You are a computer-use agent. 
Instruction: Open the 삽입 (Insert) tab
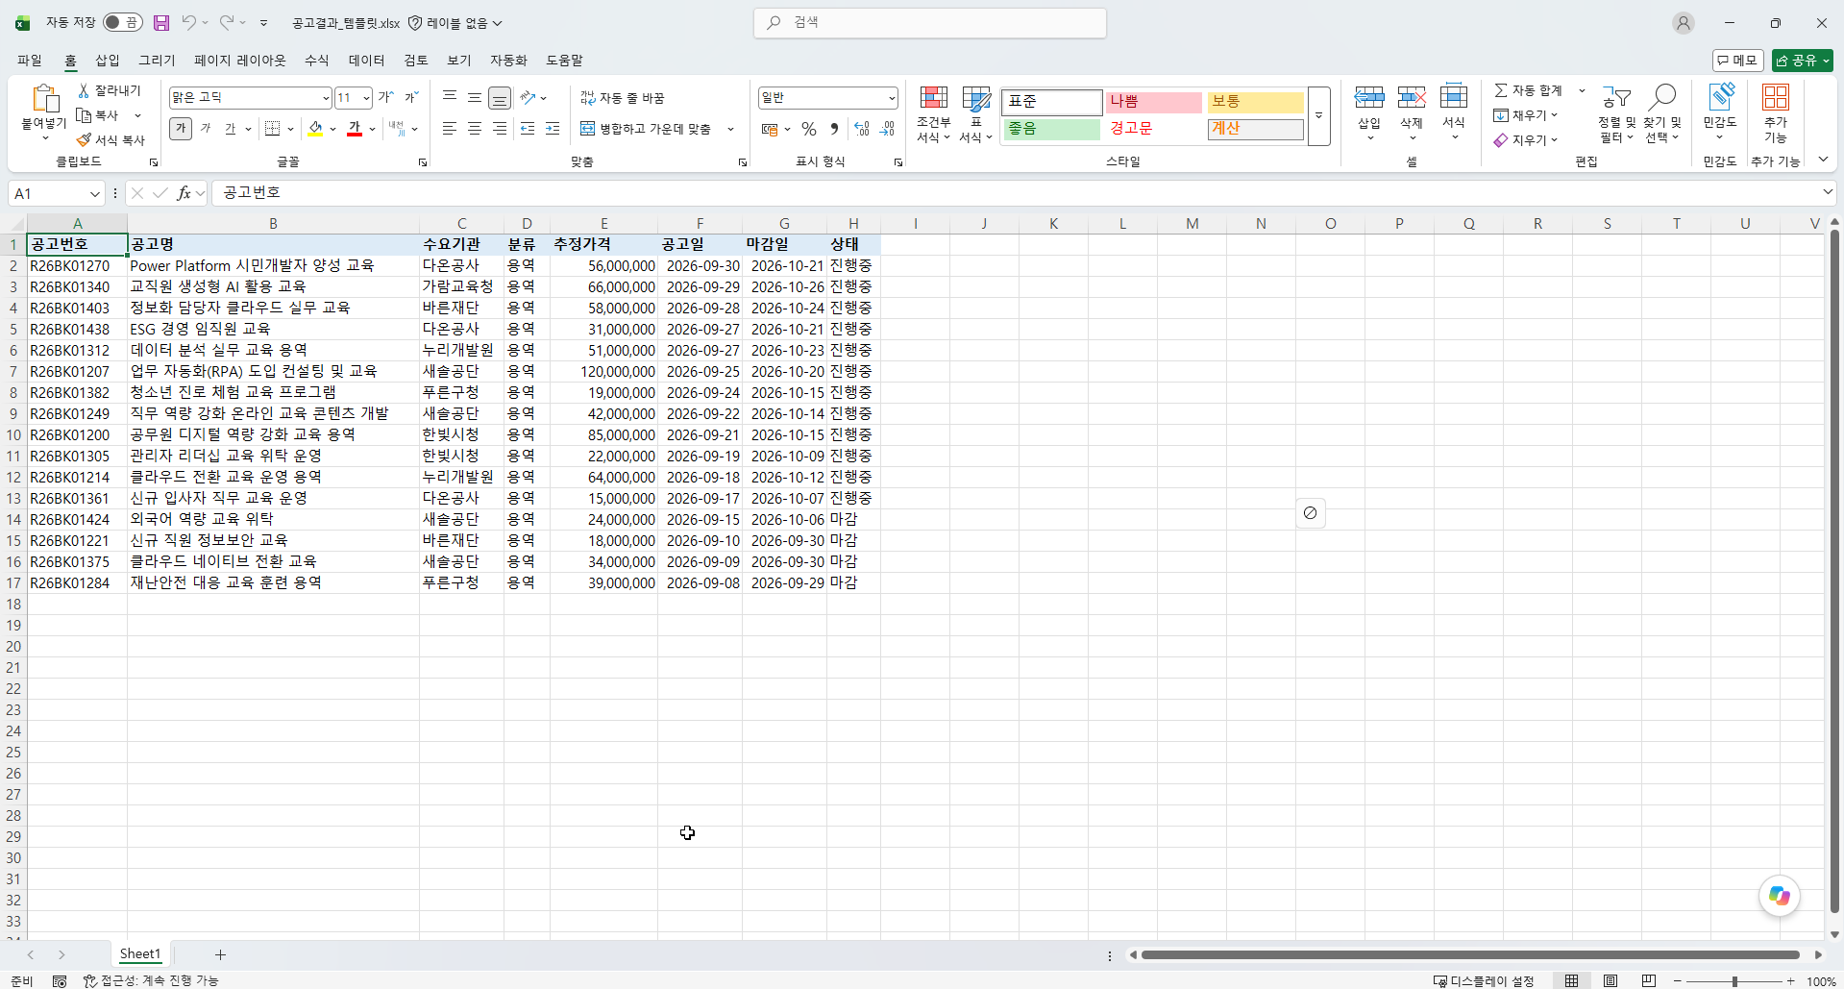click(108, 61)
